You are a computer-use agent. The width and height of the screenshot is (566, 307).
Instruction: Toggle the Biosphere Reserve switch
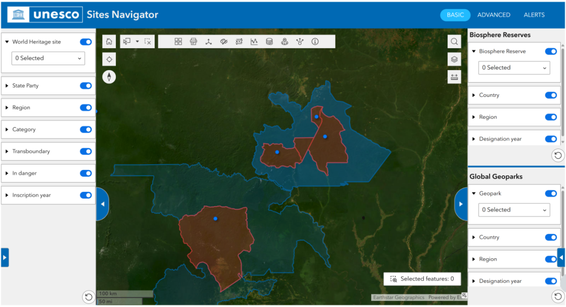tap(550, 51)
